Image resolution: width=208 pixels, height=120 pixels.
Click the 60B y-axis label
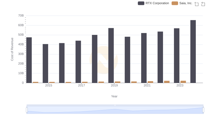point(21,25)
